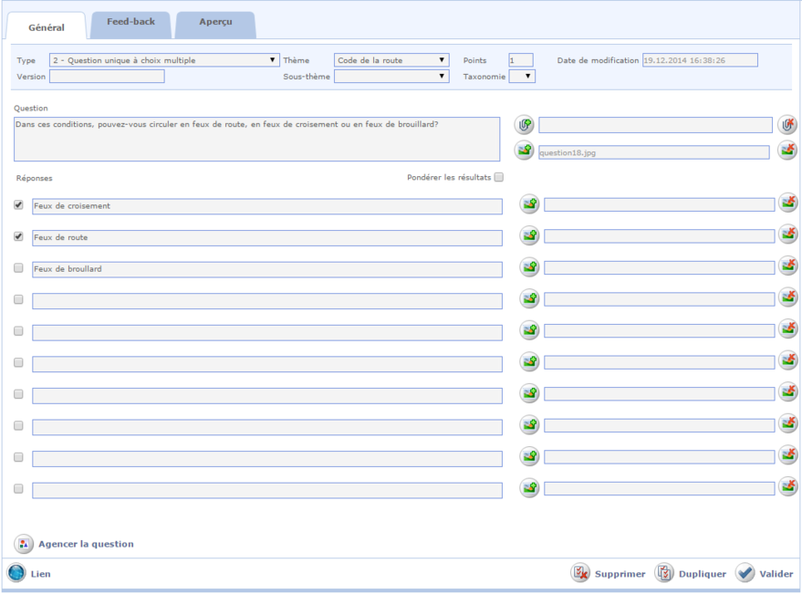Click the attach file paperclip icon beside the question
The width and height of the screenshot is (802, 594).
(525, 125)
